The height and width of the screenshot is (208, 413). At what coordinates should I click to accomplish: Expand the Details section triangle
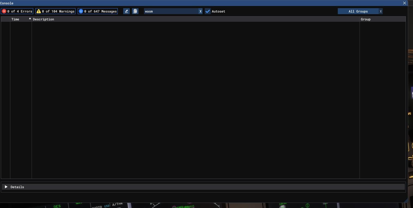point(6,187)
